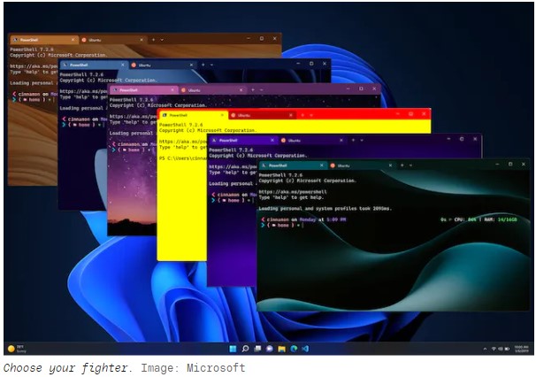This screenshot has width=536, height=377.
Task: Click the battery icon in the system tray
Action: point(508,349)
